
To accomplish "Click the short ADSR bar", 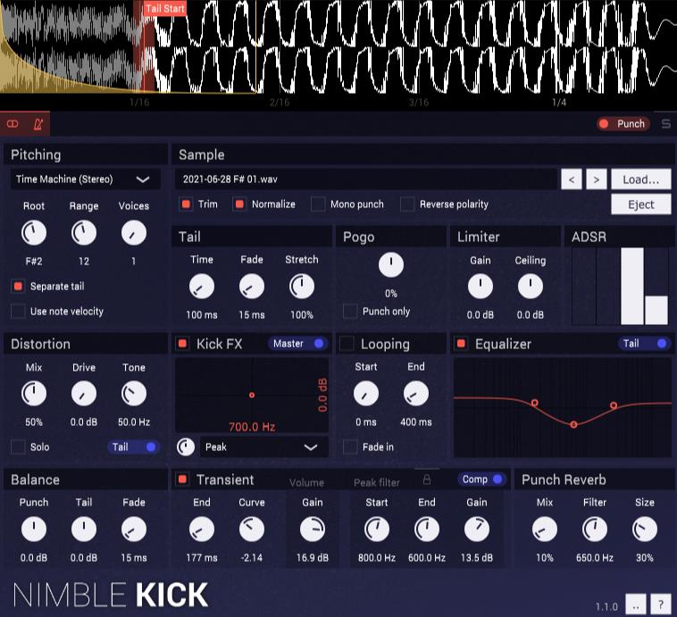I will (656, 311).
